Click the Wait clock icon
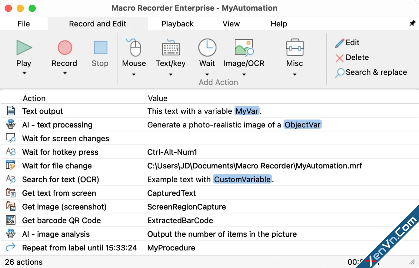This screenshot has height=268, width=419. tap(207, 48)
